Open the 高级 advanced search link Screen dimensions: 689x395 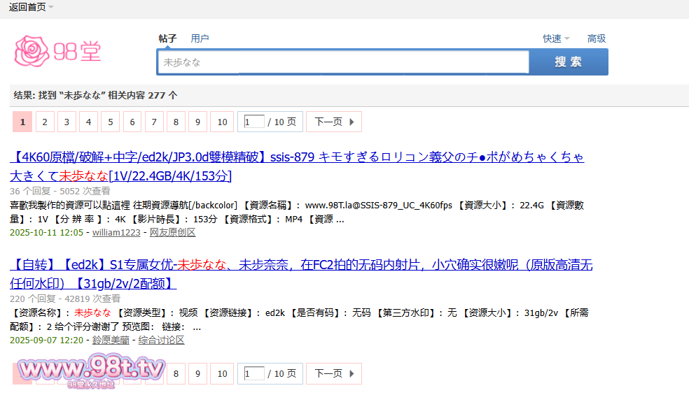pos(597,38)
